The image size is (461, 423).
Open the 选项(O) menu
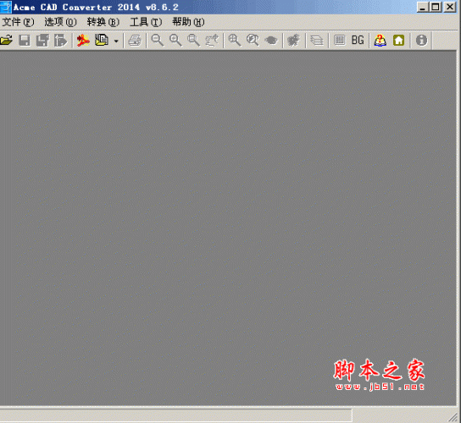coord(60,22)
